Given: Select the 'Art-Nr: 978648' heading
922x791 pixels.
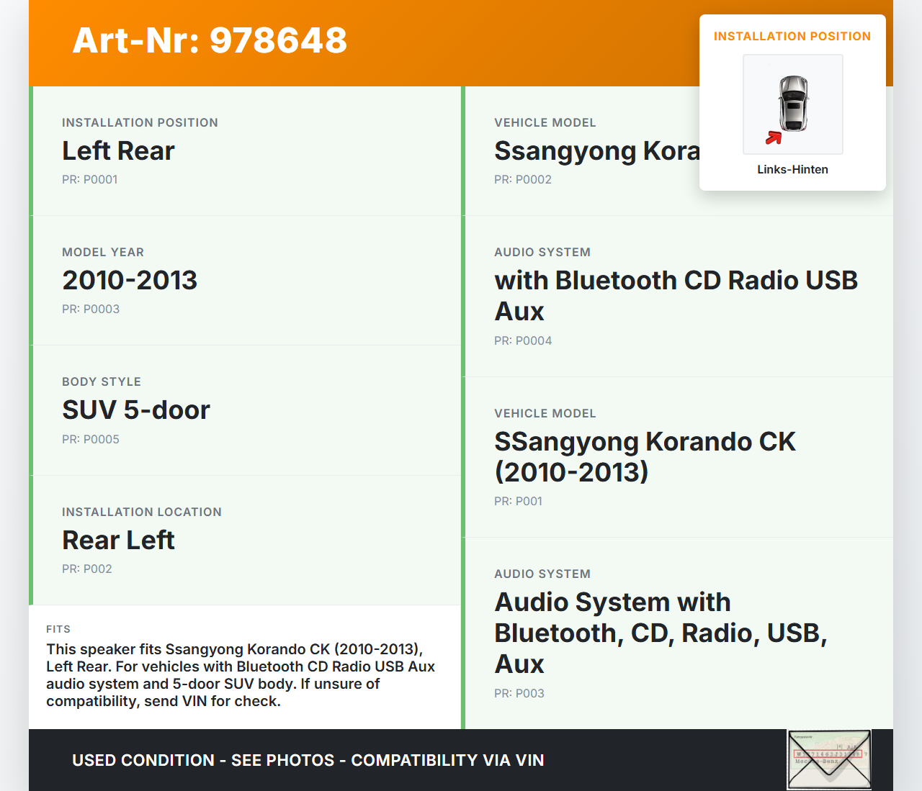Looking at the screenshot, I should 210,40.
